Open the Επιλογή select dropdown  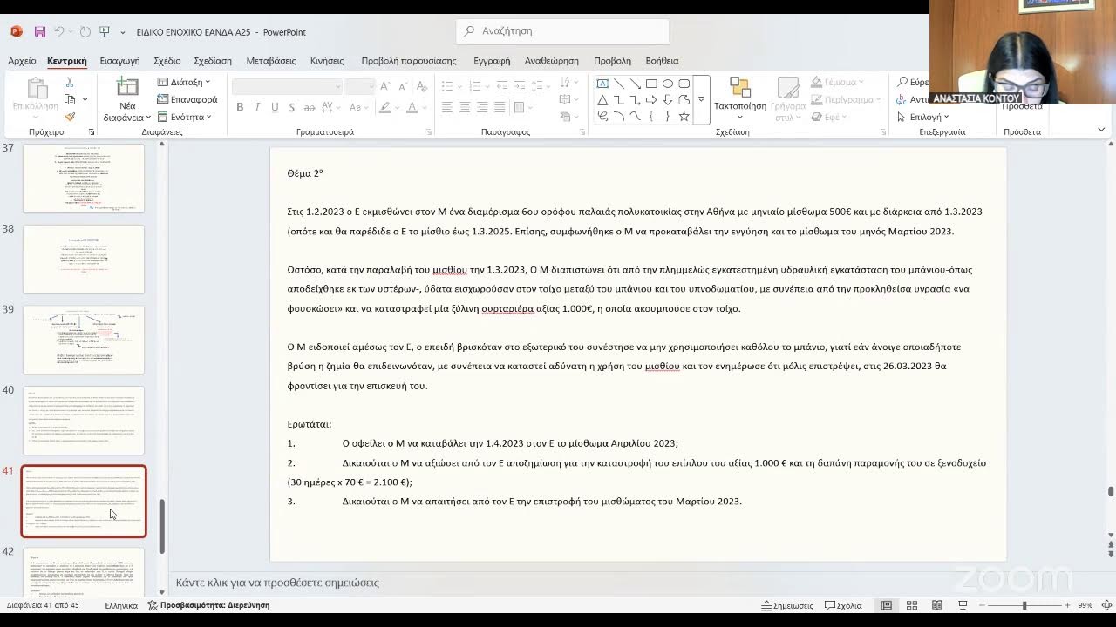click(x=923, y=117)
